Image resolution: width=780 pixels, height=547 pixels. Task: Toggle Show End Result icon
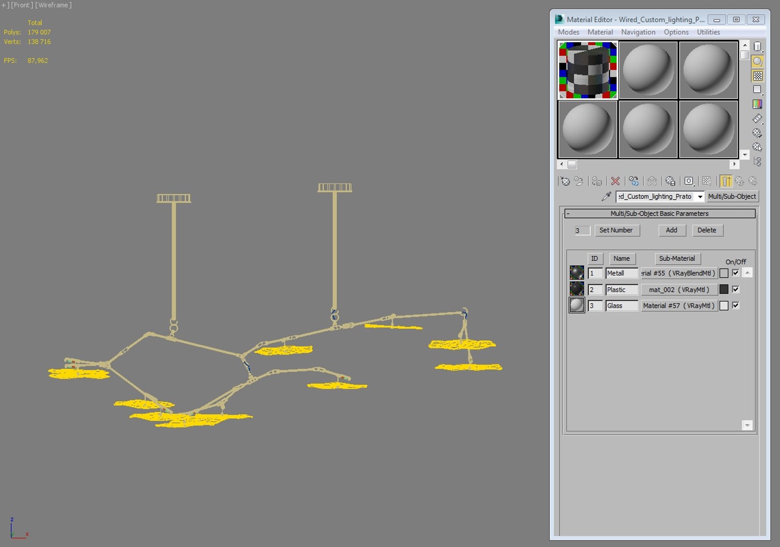coord(726,181)
